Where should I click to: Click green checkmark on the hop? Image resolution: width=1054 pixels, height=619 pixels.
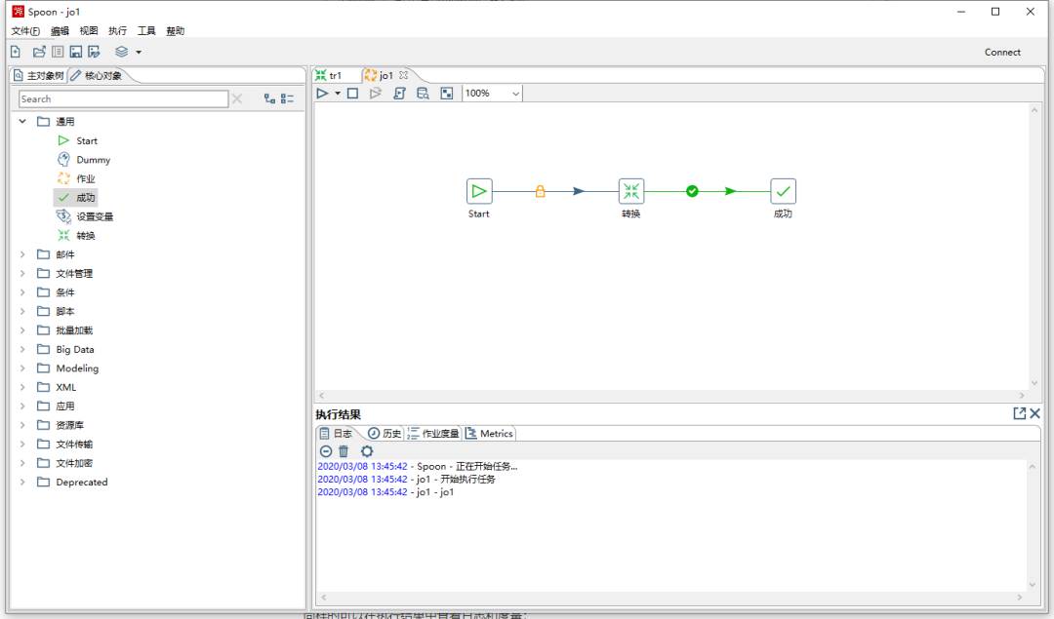coord(692,191)
